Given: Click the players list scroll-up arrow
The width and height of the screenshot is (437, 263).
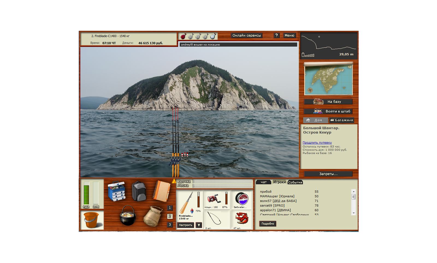Looking at the screenshot, I should click(354, 192).
